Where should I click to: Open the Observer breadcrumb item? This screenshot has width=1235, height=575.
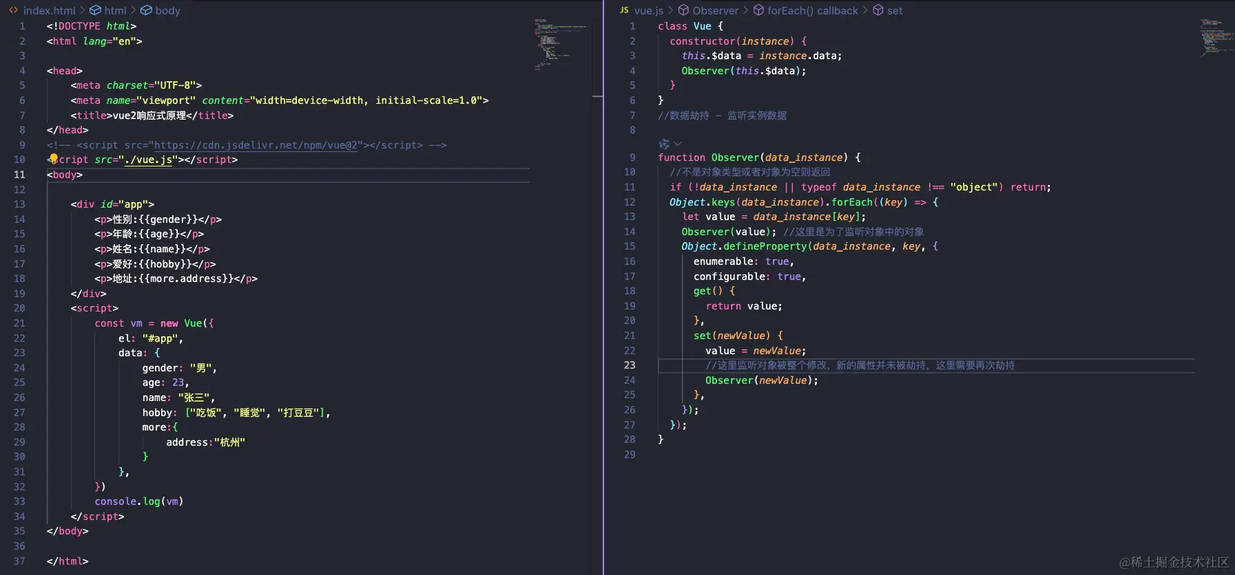[715, 10]
